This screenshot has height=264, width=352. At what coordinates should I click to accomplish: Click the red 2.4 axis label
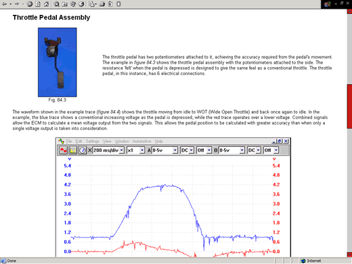(x=276, y=213)
